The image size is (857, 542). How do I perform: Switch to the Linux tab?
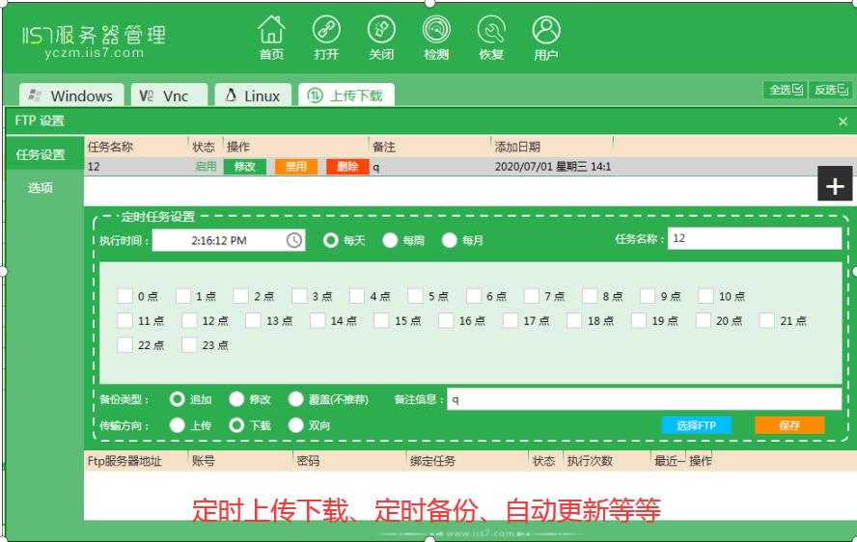click(x=248, y=95)
